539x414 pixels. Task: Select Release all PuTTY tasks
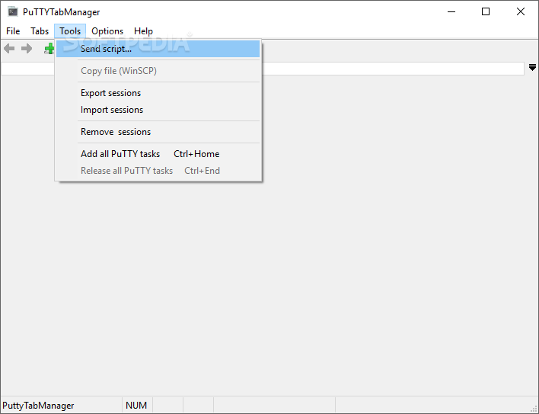point(158,171)
